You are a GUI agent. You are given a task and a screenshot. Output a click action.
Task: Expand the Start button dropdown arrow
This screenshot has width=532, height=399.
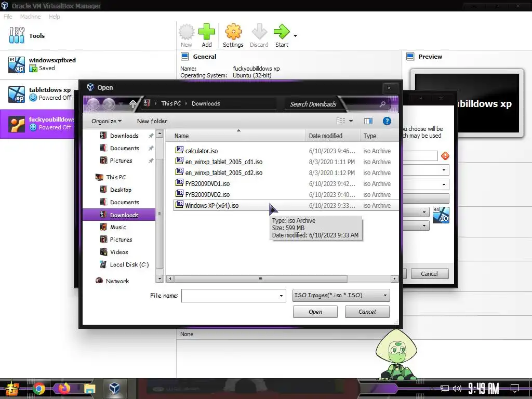[295, 36]
